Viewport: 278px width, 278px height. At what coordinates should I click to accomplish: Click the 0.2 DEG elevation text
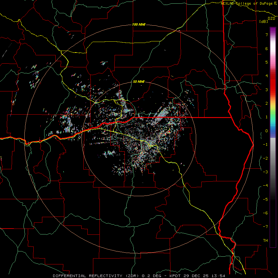point(152,276)
